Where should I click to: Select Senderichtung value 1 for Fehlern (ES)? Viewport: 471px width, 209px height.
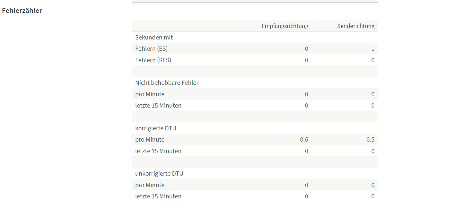tap(373, 49)
